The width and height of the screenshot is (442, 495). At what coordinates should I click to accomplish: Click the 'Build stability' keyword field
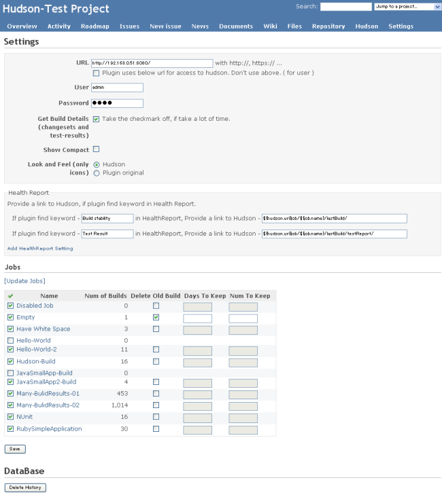[x=107, y=219]
